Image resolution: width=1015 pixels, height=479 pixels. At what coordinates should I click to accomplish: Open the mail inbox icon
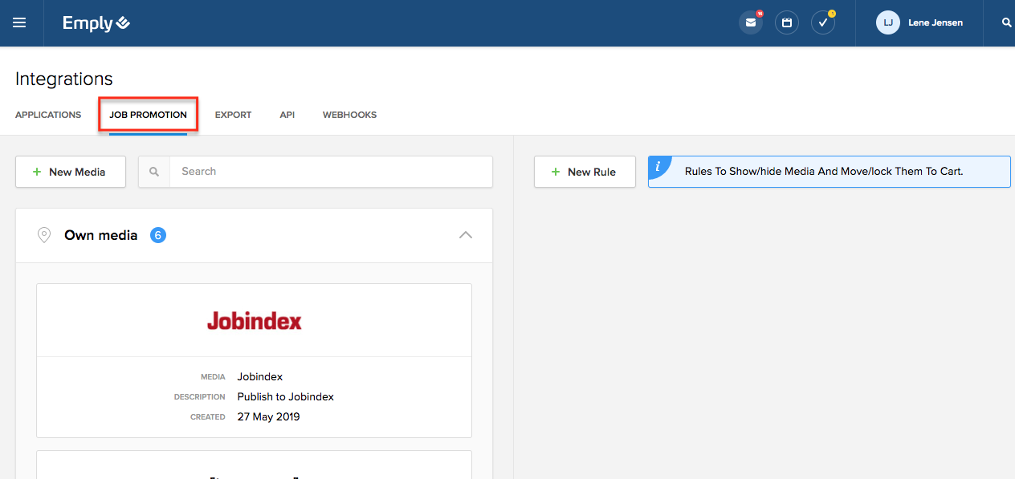click(751, 22)
